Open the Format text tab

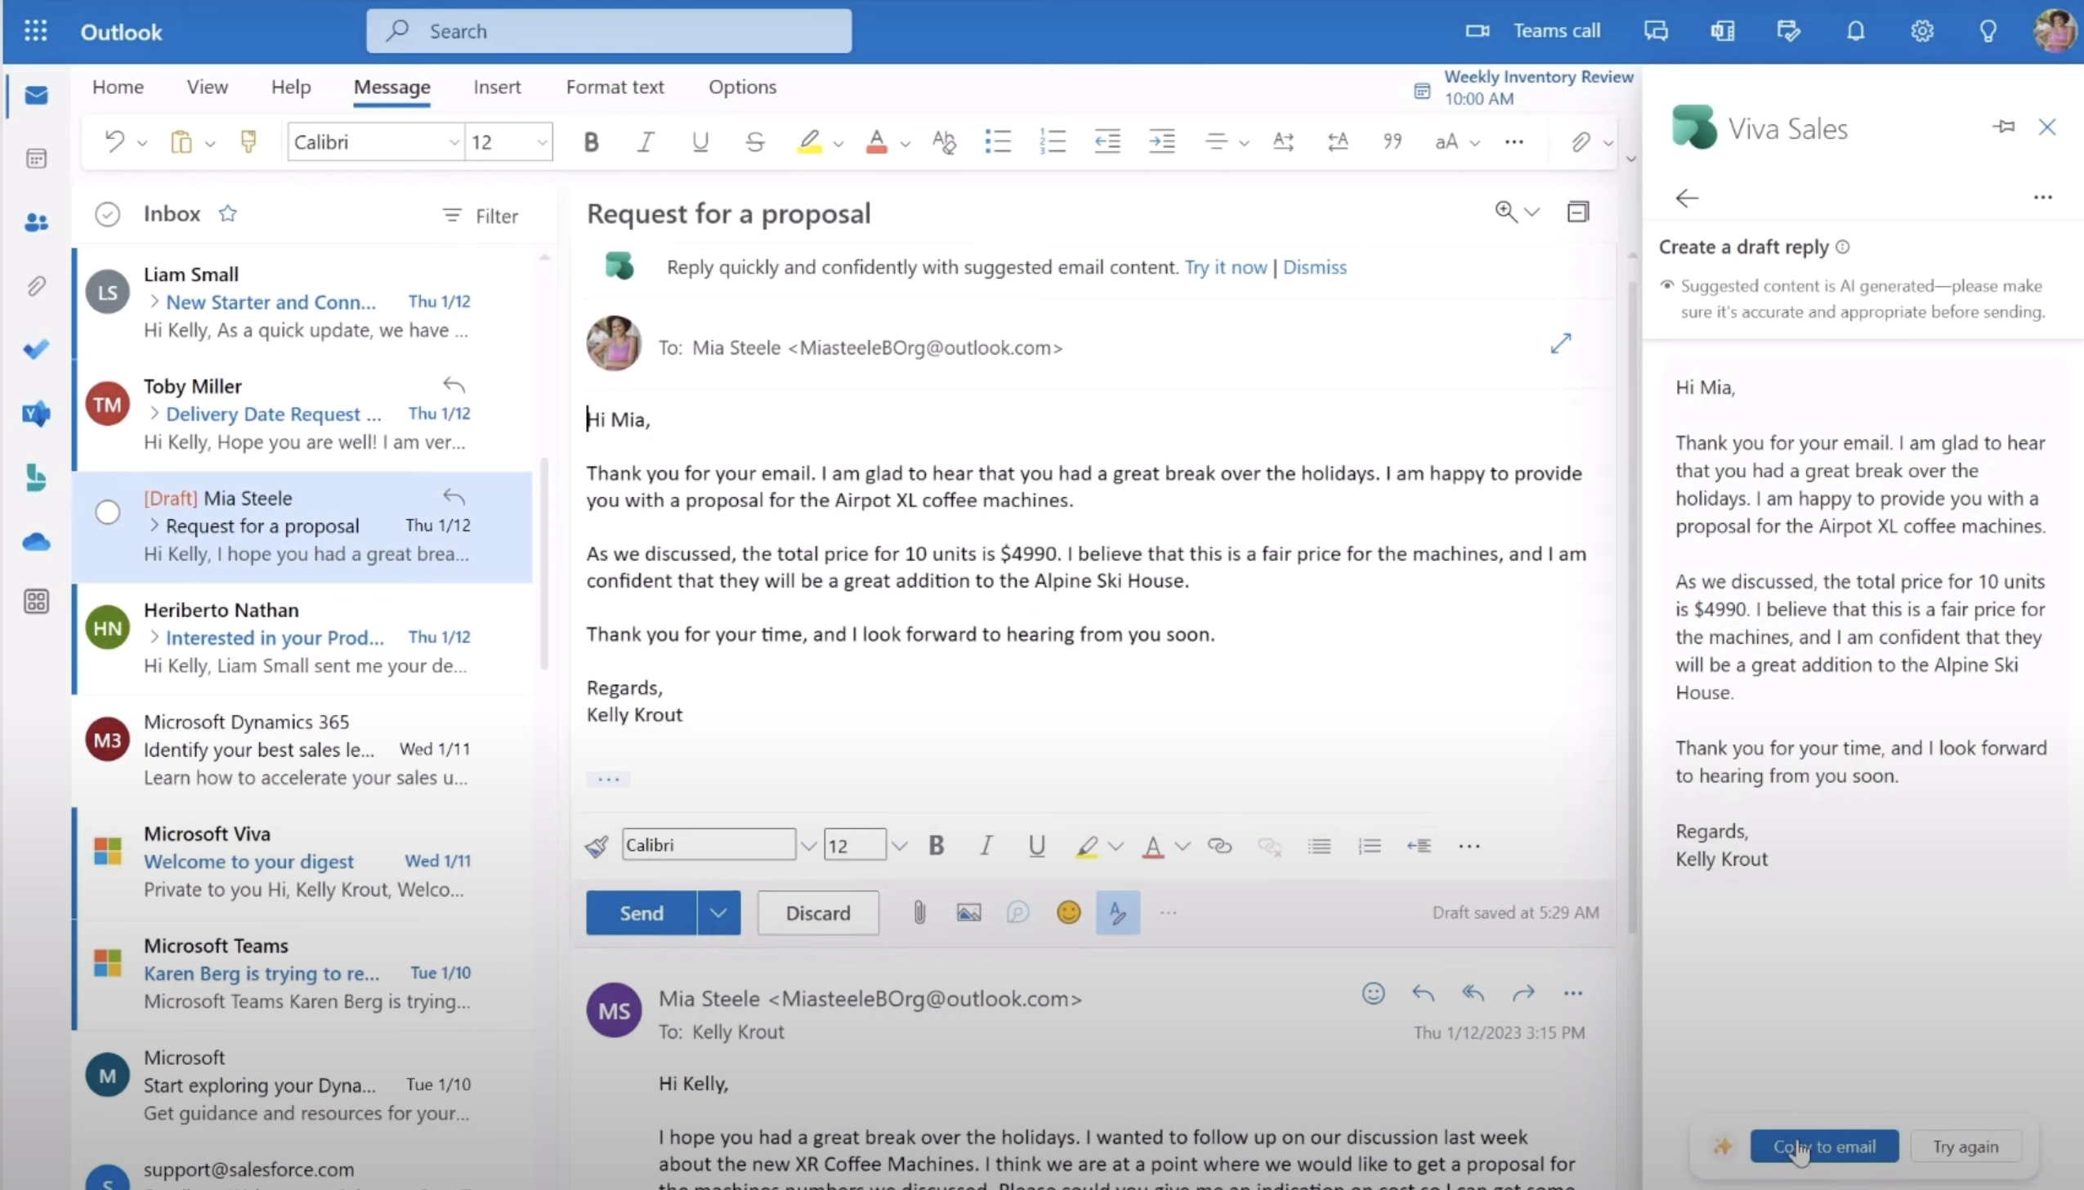pos(615,87)
